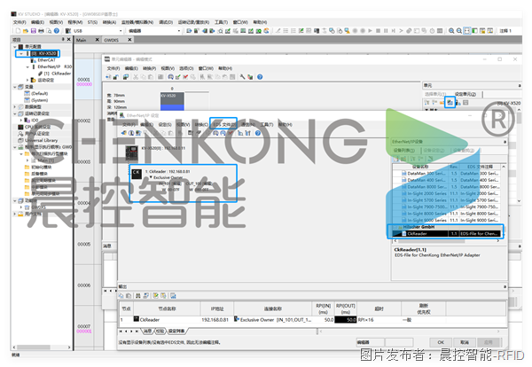Open File(F) menu in KV STUDIO
Image resolution: width=532 pixels, height=367 pixels.
[x=20, y=22]
